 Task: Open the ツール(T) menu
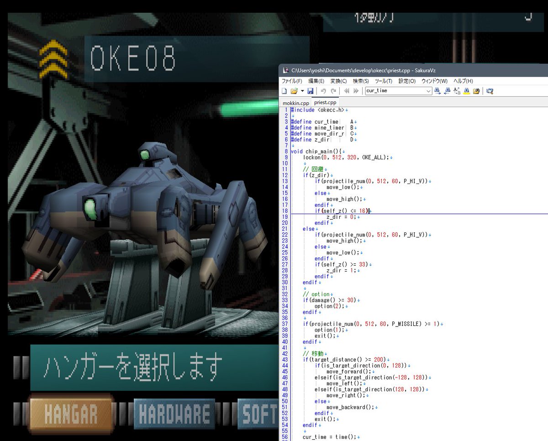(383, 81)
